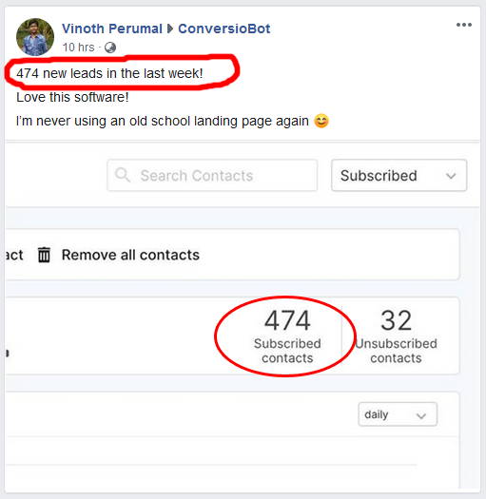The image size is (486, 499).
Task: Click the 32 Unsubscribed contacts stat
Action: [x=397, y=336]
